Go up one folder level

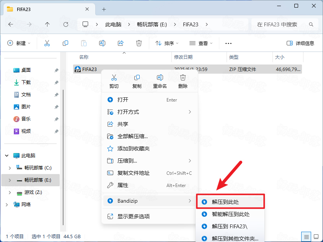(x=47, y=24)
